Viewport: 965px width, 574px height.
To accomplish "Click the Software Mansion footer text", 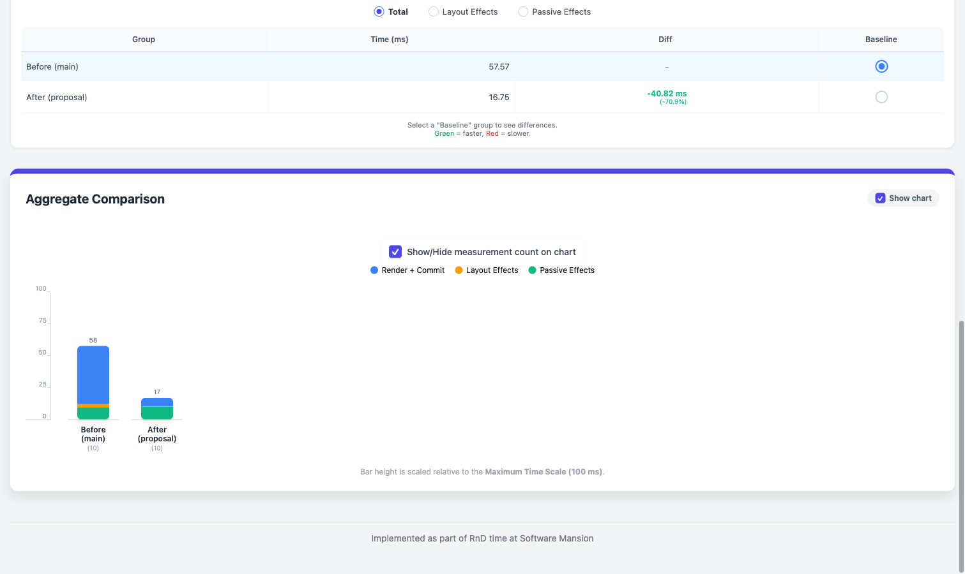I will [557, 538].
